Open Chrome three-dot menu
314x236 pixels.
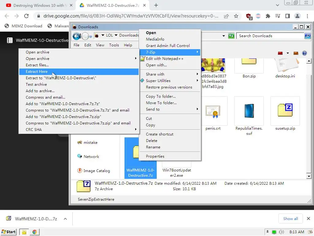click(x=307, y=16)
